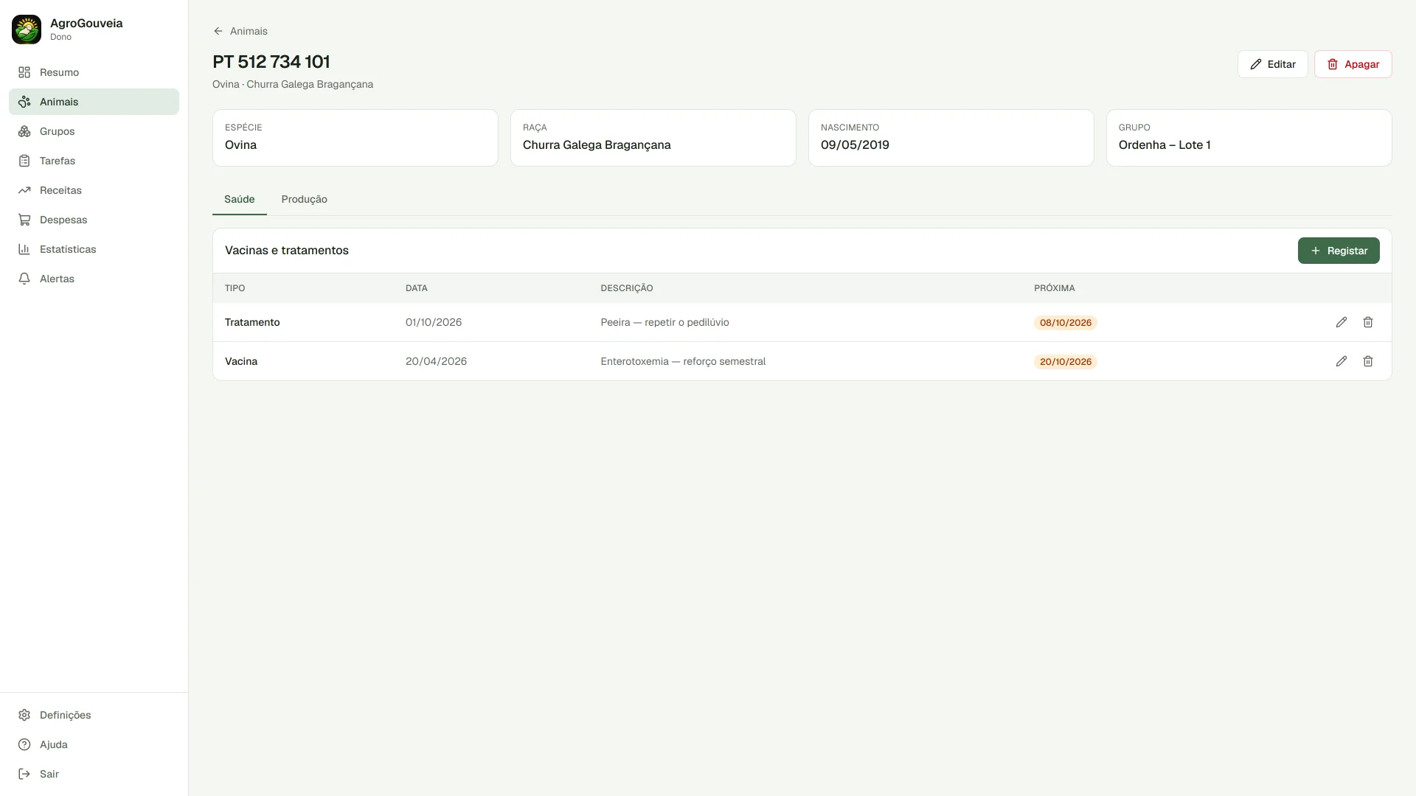Click the red Apagar button

pos(1353,64)
